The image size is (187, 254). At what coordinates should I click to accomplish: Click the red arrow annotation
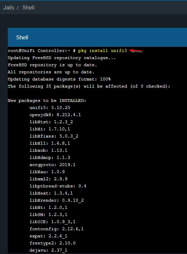pyautogui.click(x=136, y=51)
